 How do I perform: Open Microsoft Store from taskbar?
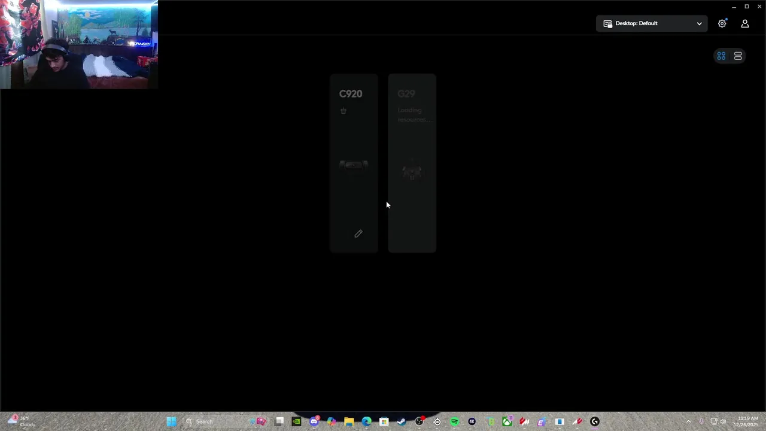pyautogui.click(x=384, y=421)
